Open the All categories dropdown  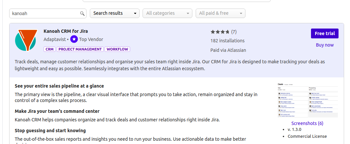pyautogui.click(x=167, y=13)
